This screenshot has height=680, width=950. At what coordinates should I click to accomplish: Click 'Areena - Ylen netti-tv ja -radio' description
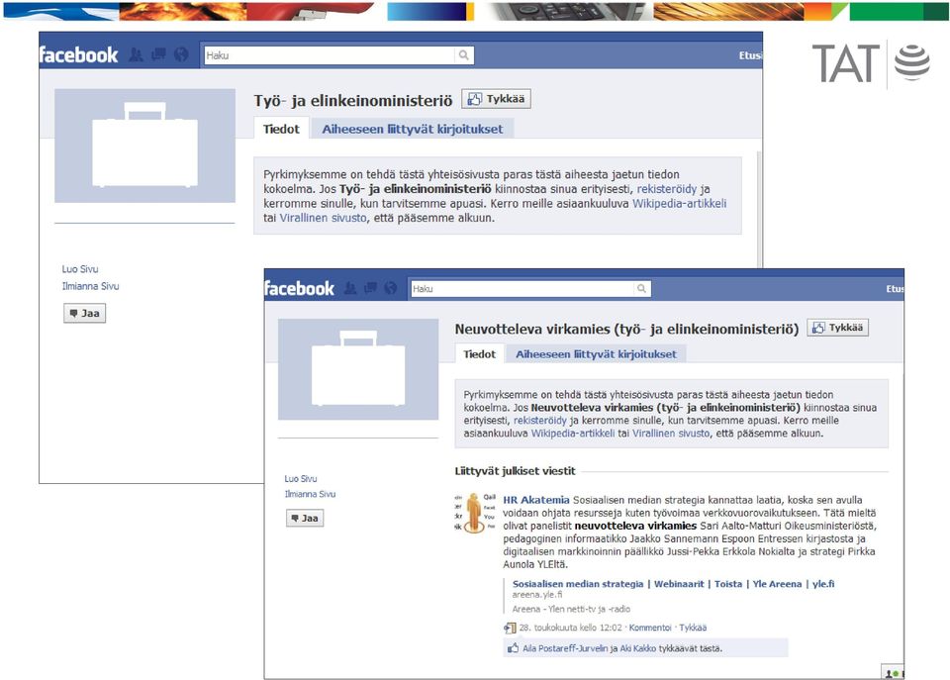(x=571, y=609)
